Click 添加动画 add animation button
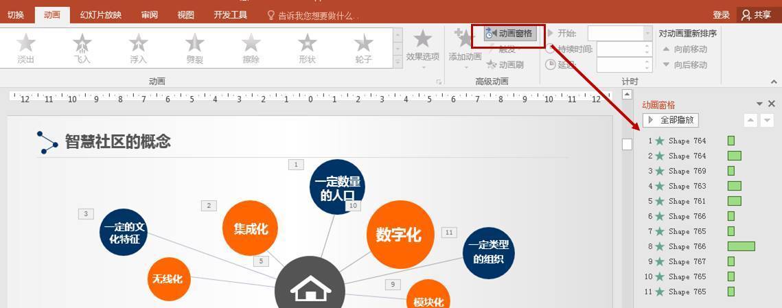The width and height of the screenshot is (782, 308). (465, 49)
